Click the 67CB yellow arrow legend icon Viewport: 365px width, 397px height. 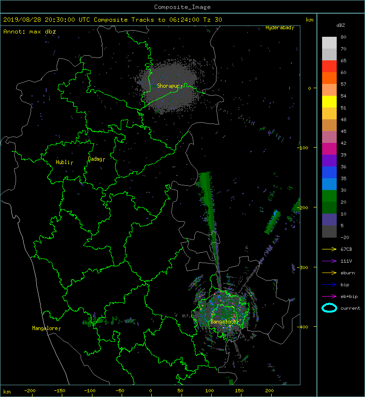tap(329, 249)
